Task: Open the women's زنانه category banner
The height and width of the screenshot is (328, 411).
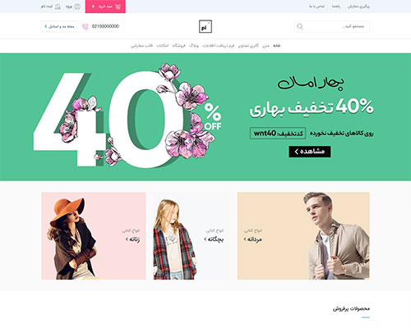Action: pos(94,236)
